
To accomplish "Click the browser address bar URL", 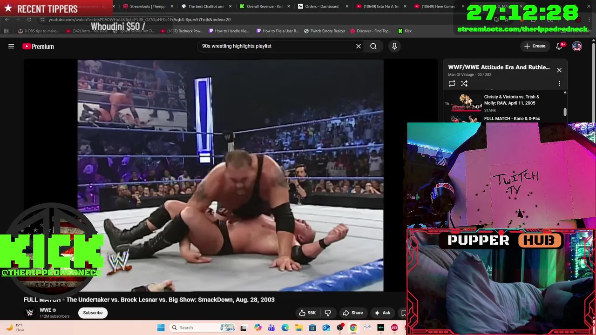I will coord(140,20).
